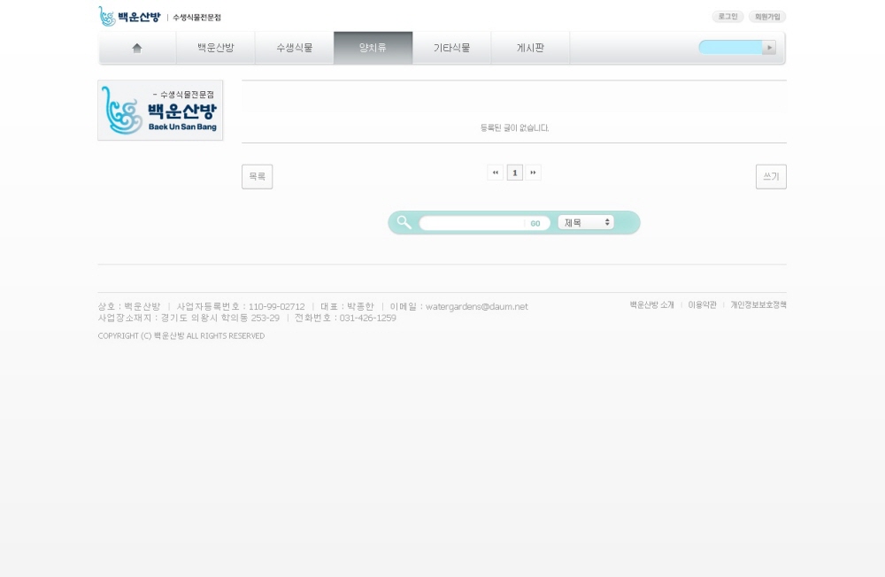Click the 로그인 button
Screen dimensions: 885x577
[x=727, y=17]
